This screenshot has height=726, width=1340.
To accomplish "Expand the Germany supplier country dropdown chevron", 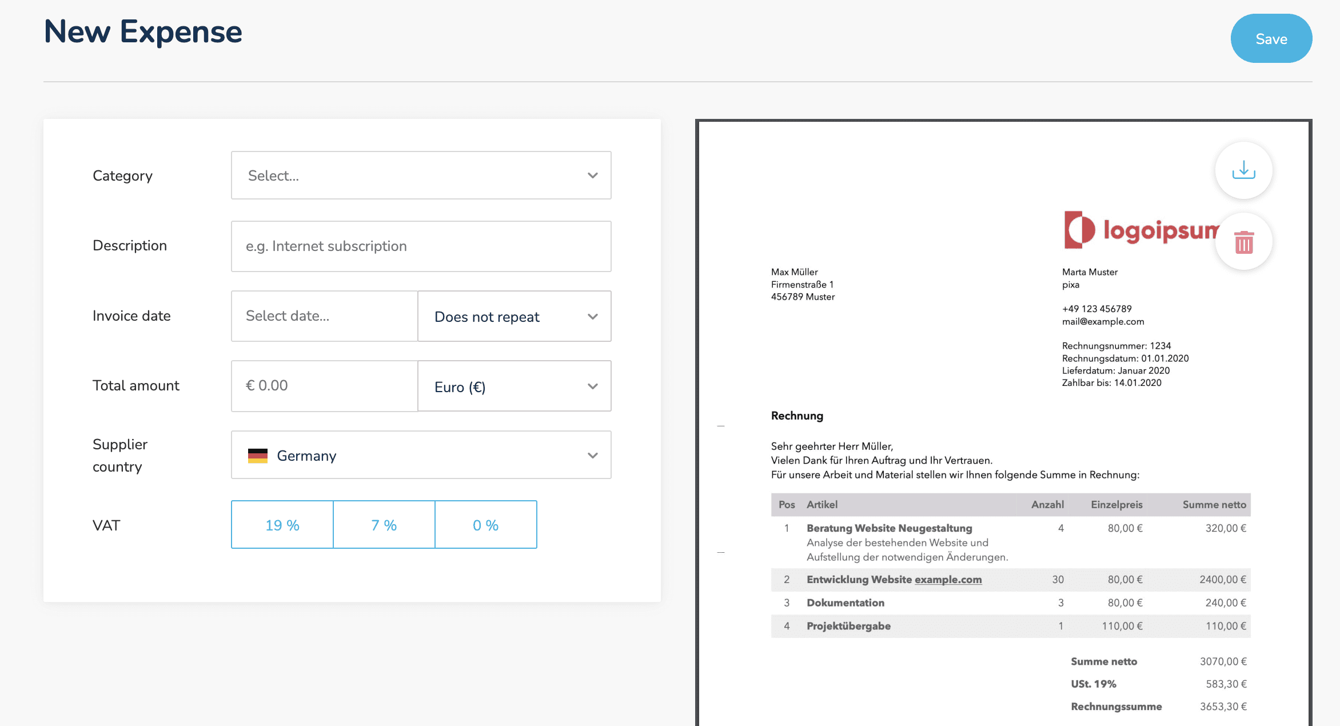I will (x=593, y=456).
